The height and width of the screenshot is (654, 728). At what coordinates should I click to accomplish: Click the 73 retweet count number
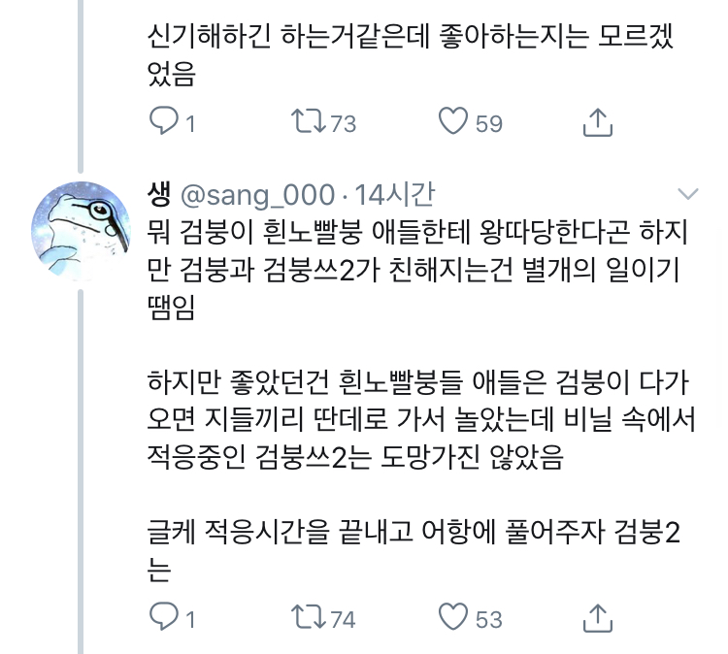click(x=344, y=123)
